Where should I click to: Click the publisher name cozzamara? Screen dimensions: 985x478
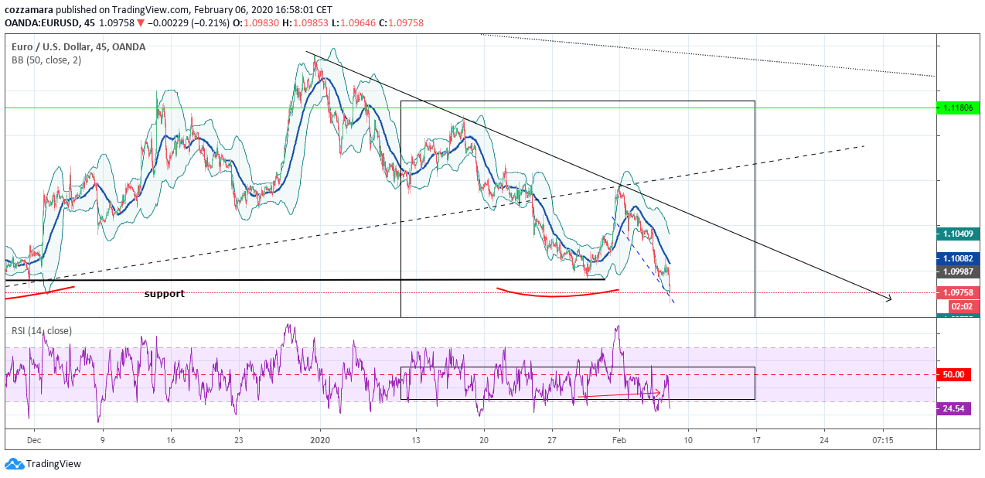pos(28,10)
